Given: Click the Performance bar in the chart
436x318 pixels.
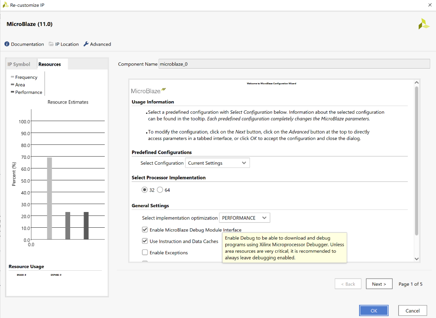Looking at the screenshot, I should (86, 226).
